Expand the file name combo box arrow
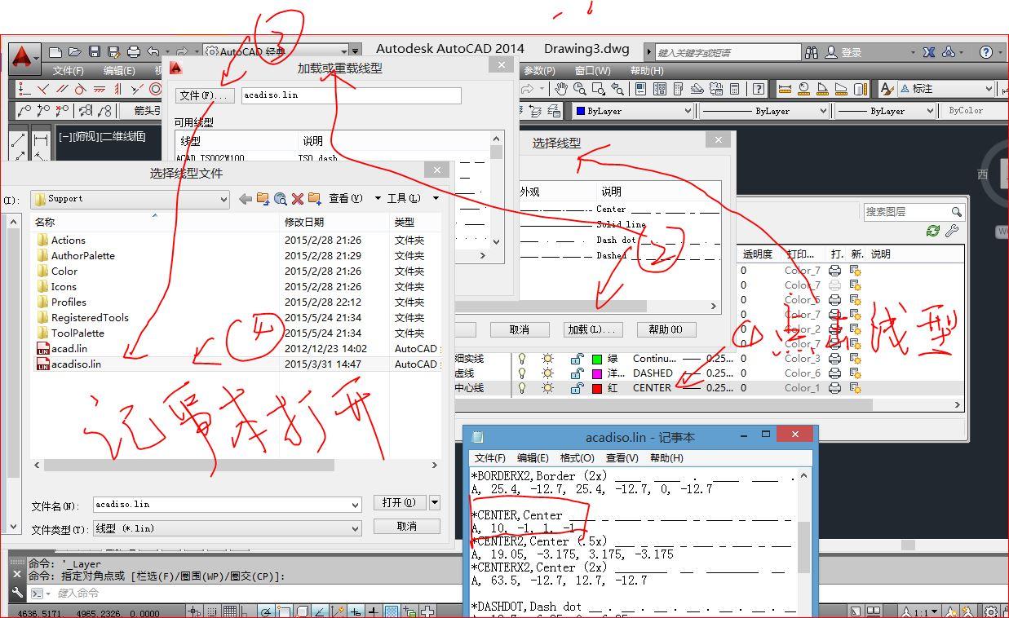 [x=355, y=505]
